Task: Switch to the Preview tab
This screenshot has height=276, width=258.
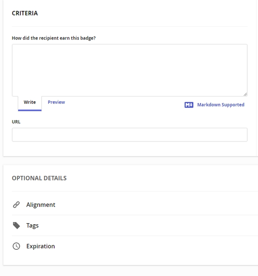Action: (x=56, y=102)
